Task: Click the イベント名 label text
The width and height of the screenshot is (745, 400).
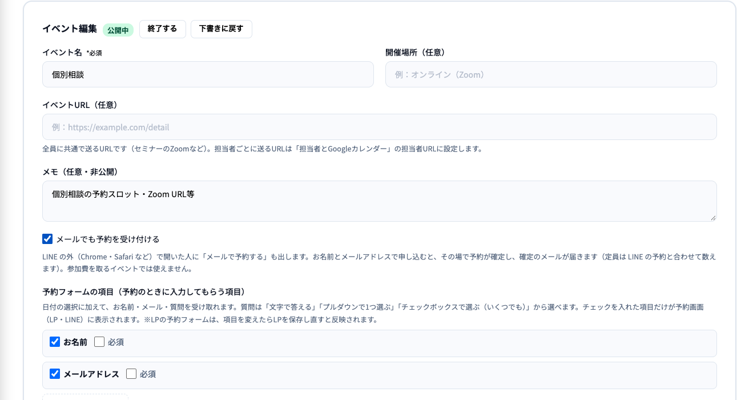Action: tap(62, 52)
